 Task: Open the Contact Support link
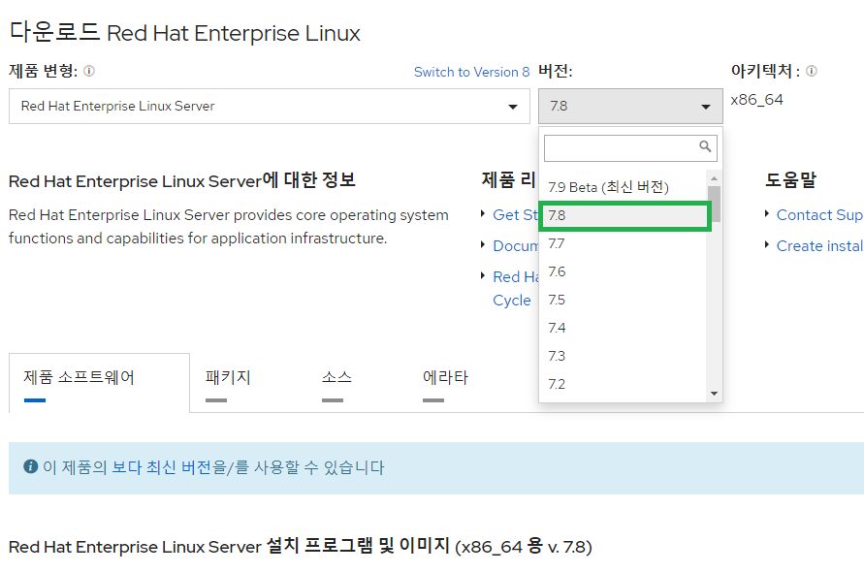pos(819,215)
